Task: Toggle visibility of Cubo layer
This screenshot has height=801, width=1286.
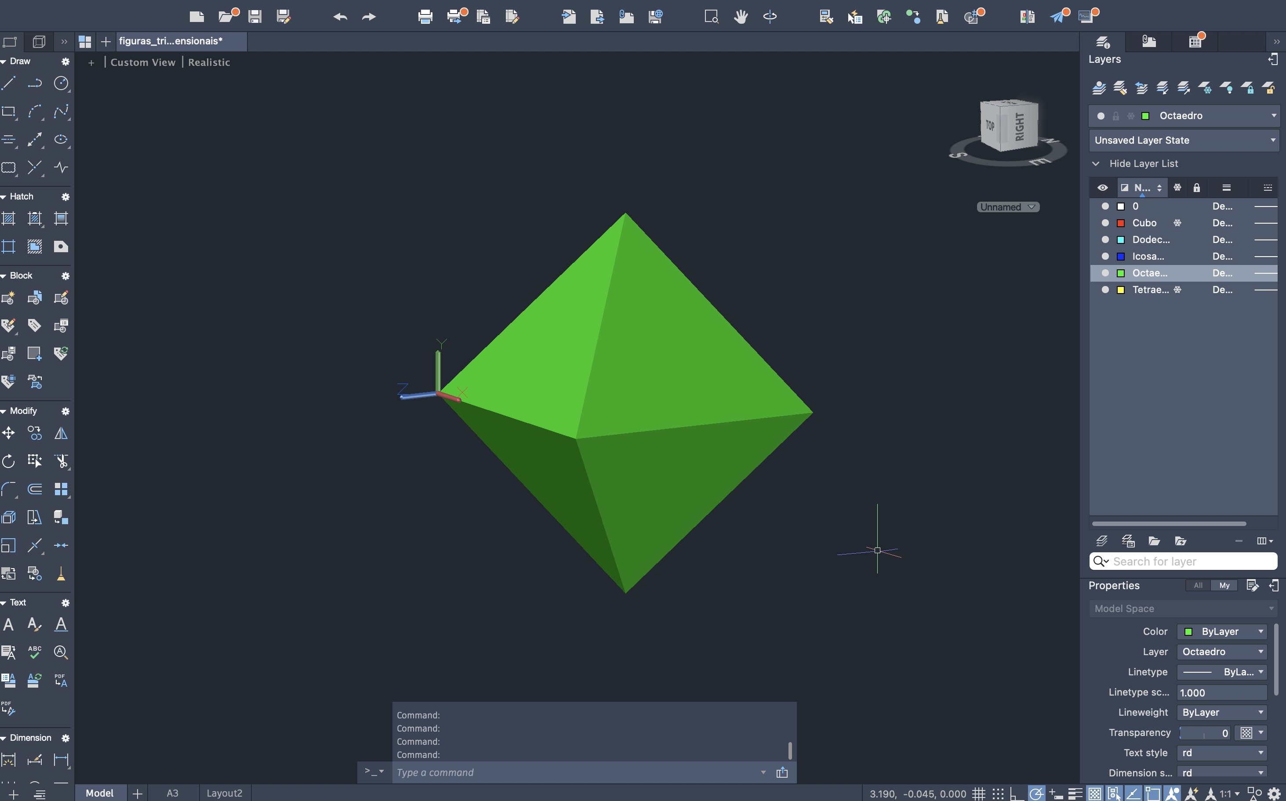Action: 1105,223
